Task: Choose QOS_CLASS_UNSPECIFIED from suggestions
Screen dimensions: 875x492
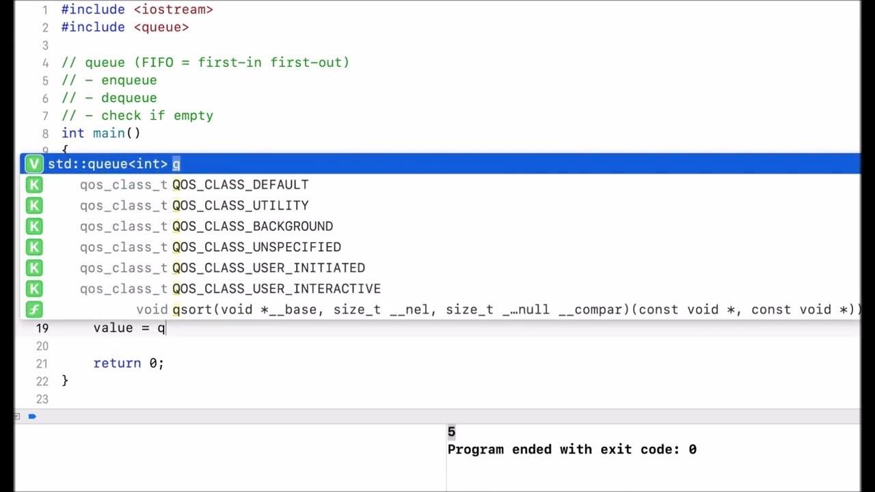Action: [x=440, y=247]
